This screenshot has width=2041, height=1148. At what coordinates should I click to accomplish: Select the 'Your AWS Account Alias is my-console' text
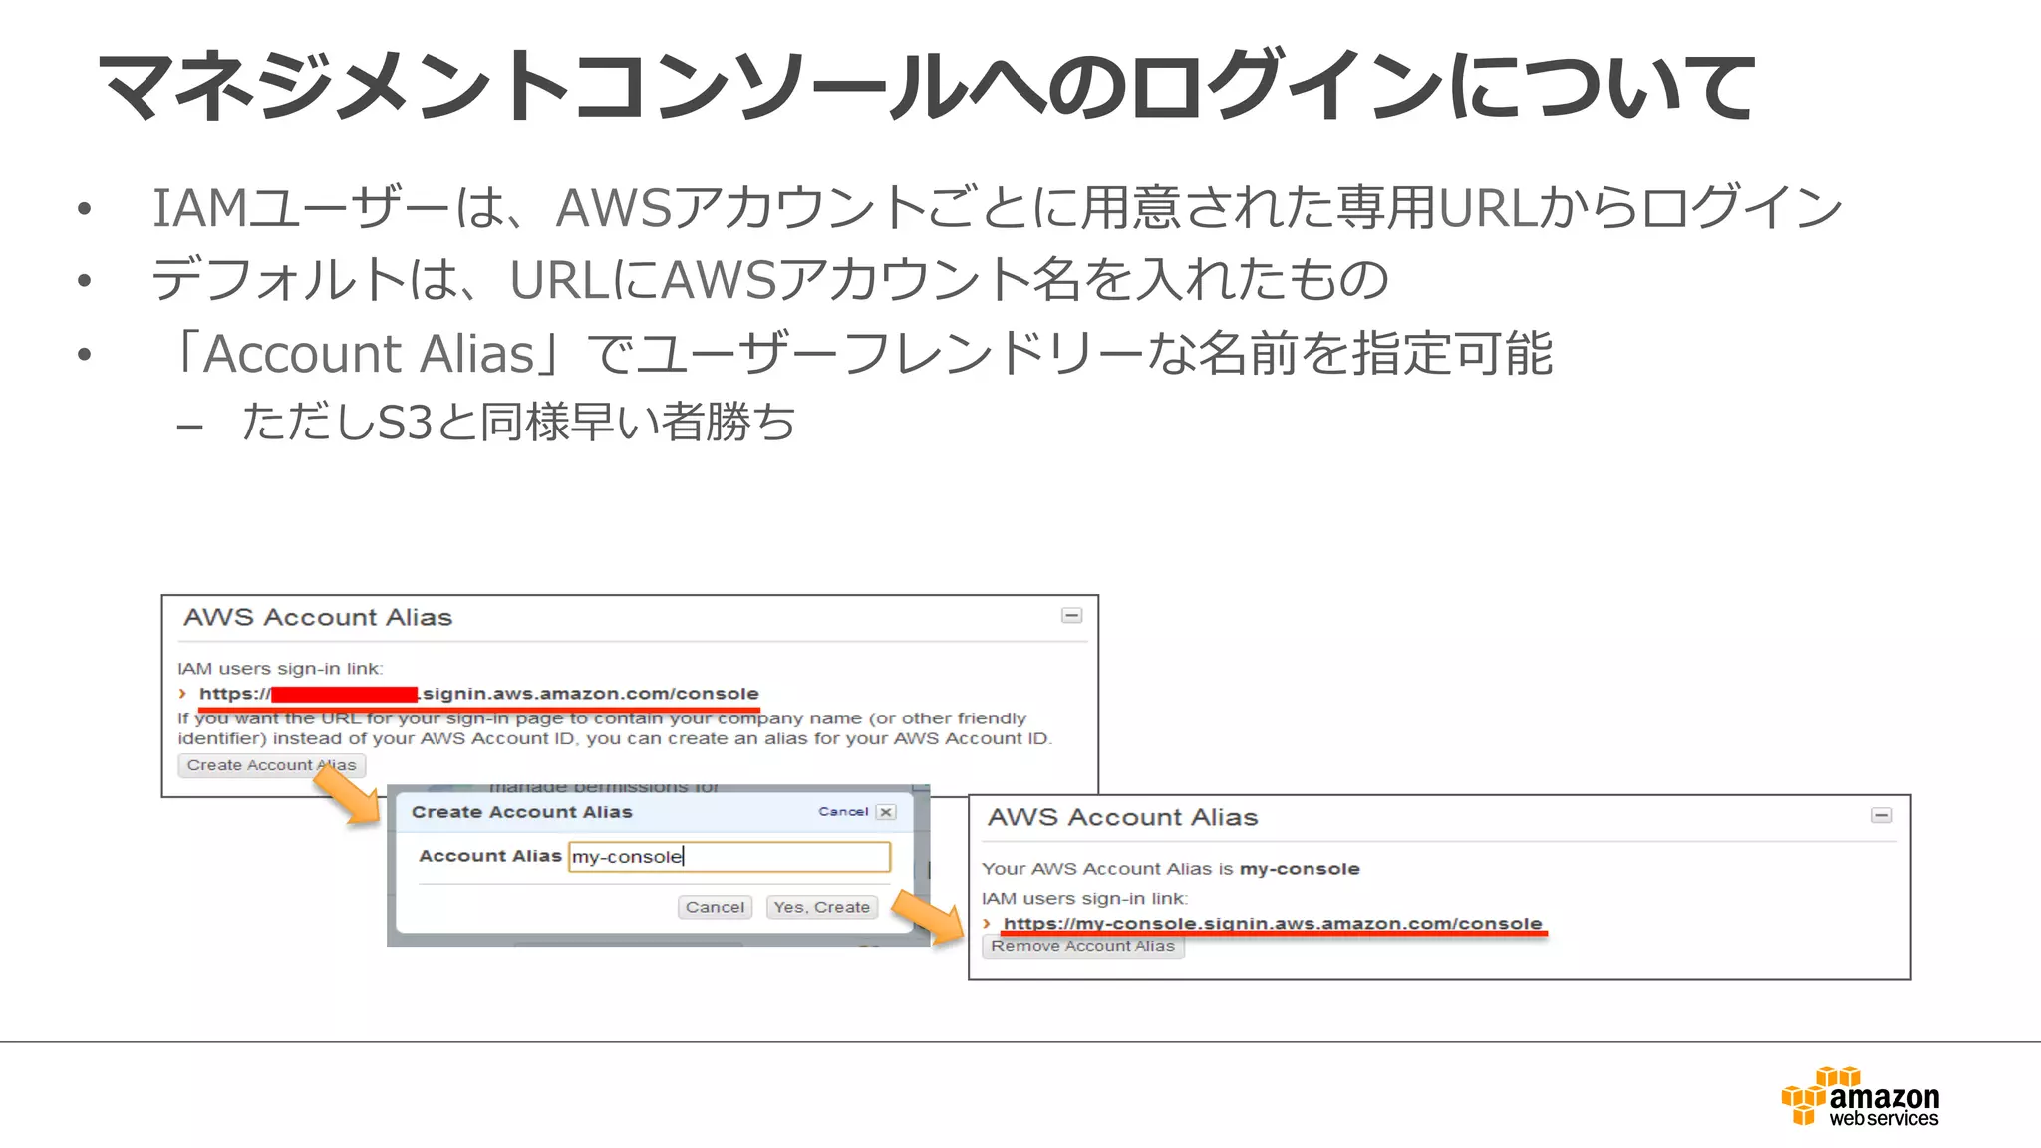1170,869
